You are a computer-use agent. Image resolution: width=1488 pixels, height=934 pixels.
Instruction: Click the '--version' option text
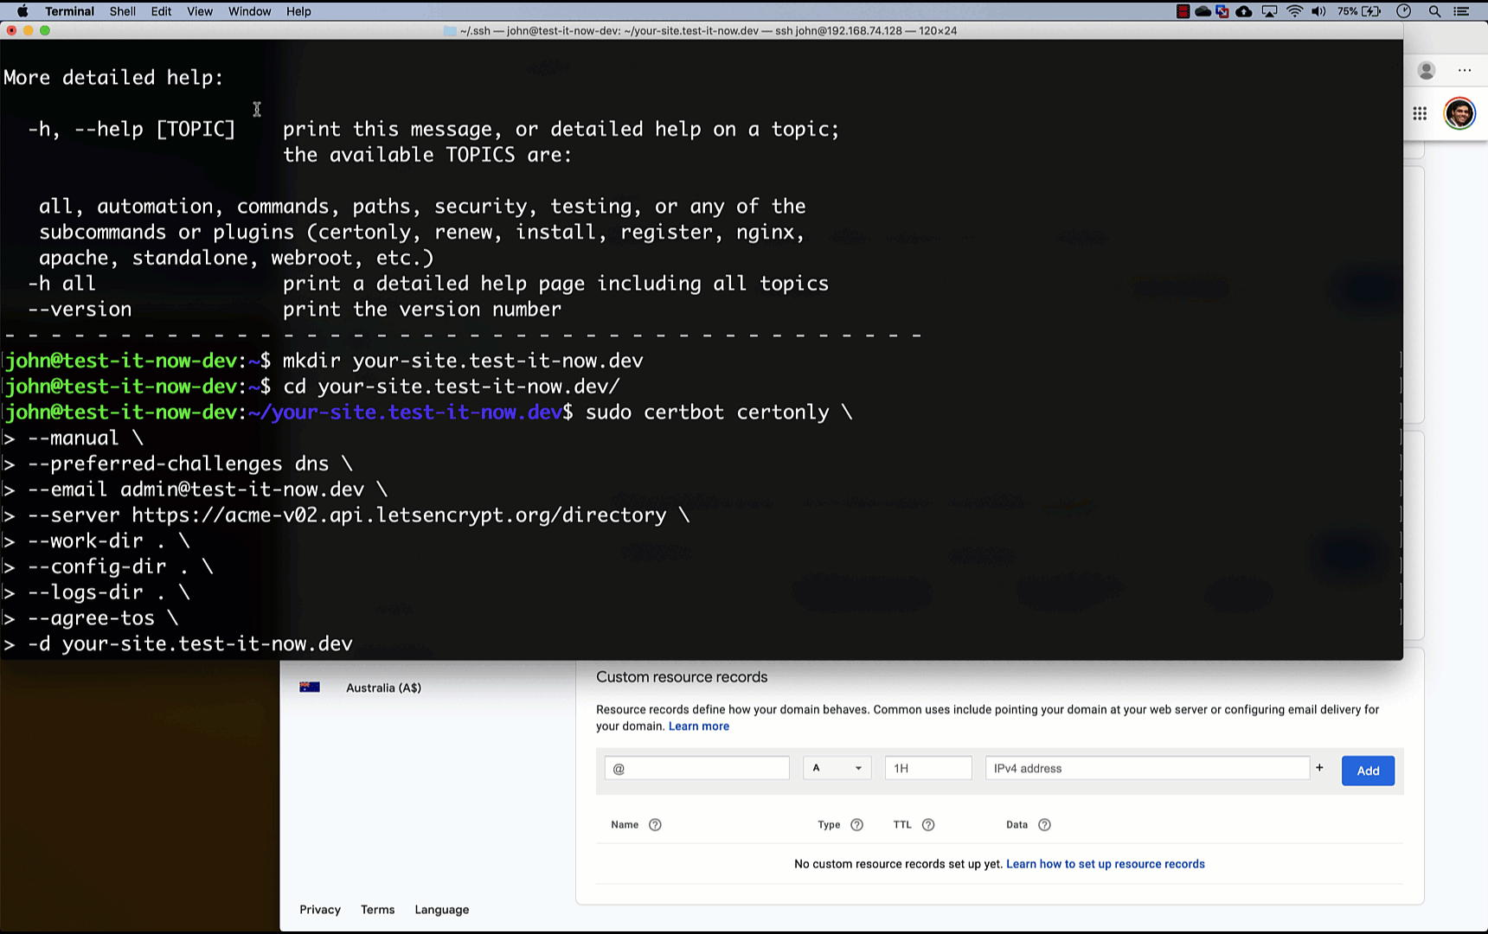click(x=80, y=310)
